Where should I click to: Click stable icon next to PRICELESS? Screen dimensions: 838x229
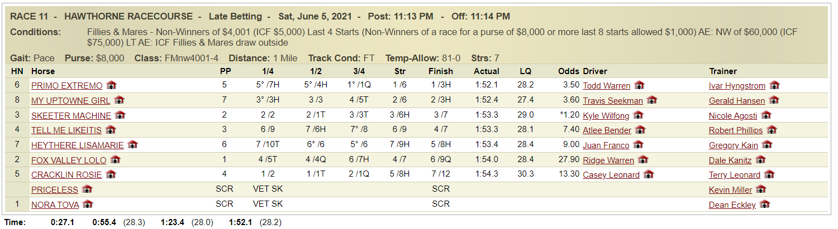click(87, 189)
